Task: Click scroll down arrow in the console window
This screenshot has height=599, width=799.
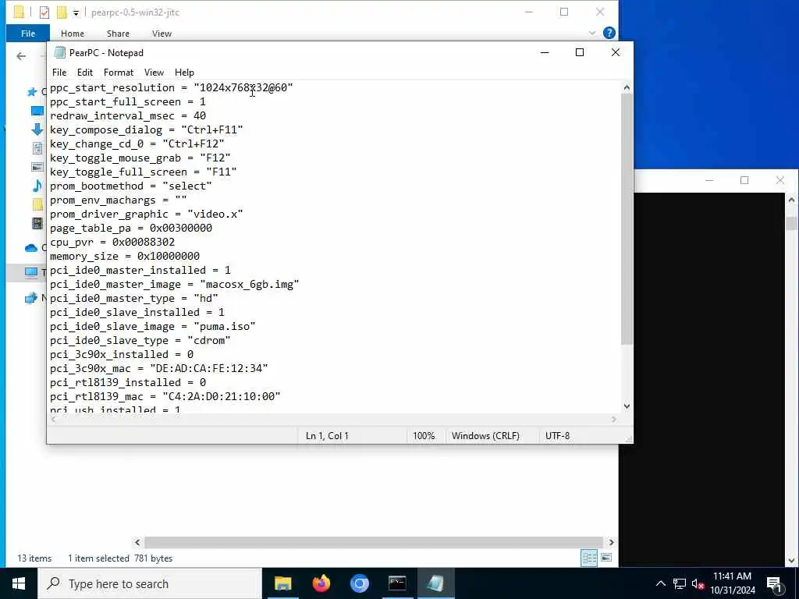Action: click(791, 560)
